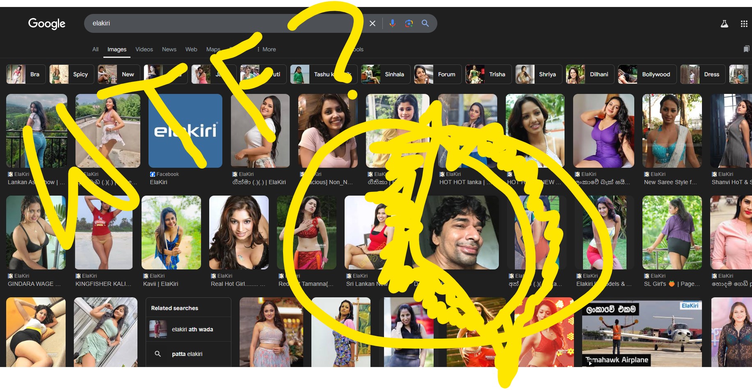Image resolution: width=752 pixels, height=390 pixels.
Task: Apply the Sinhala filter chip
Action: (x=386, y=74)
